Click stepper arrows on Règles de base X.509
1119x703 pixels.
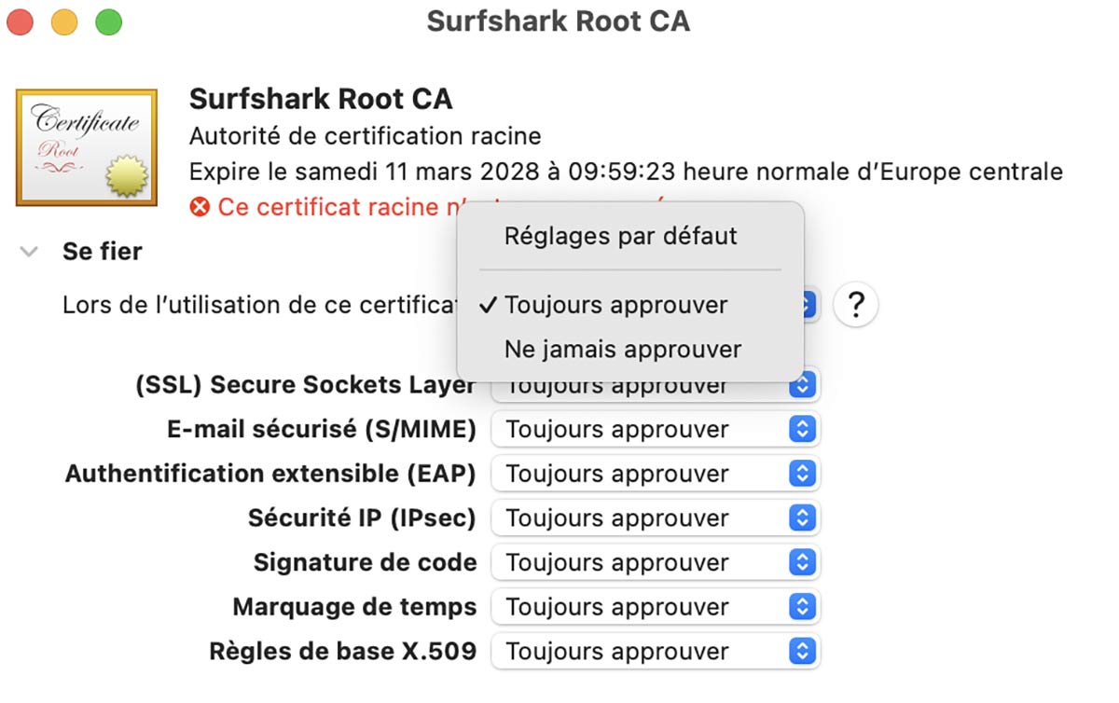click(x=802, y=651)
